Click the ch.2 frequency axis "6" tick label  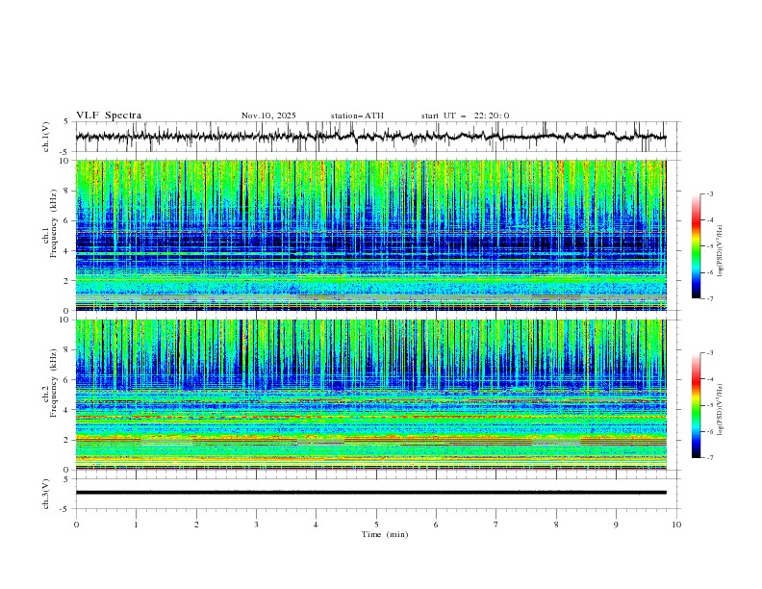66,380
